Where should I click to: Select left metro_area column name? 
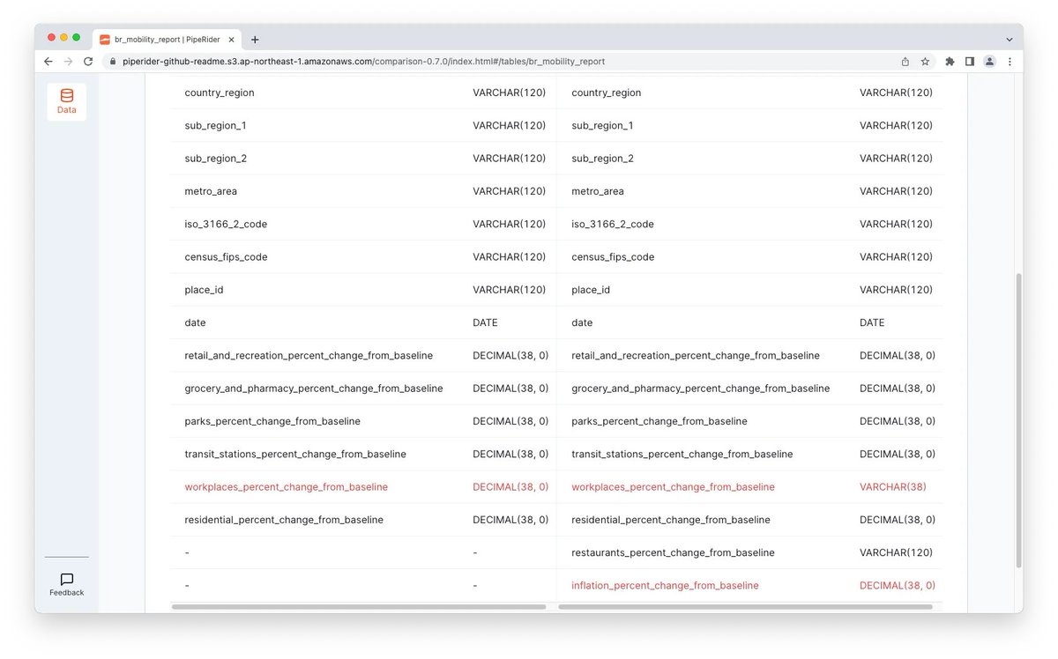click(x=211, y=191)
